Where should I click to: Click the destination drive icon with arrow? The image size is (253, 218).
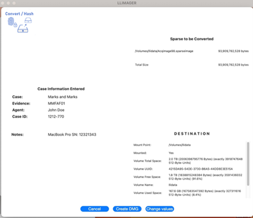pyautogui.click(x=23, y=30)
